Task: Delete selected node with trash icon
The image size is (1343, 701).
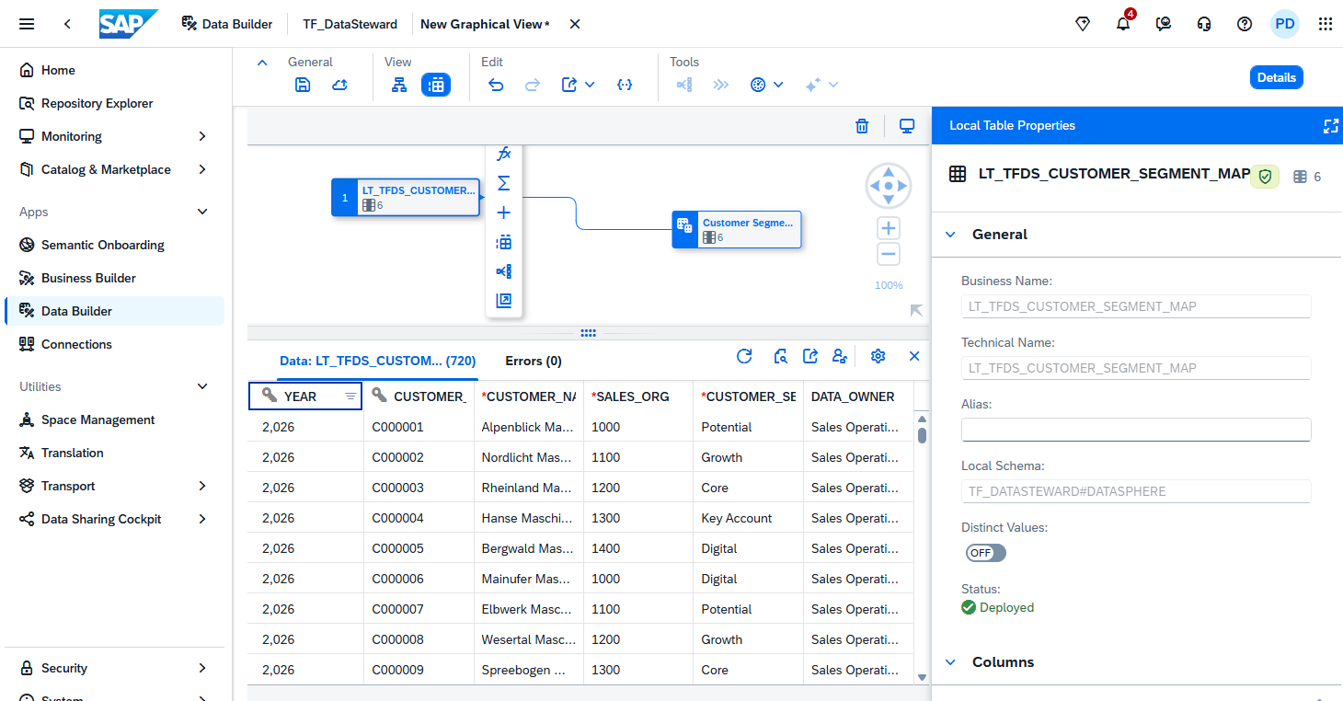Action: (x=862, y=126)
